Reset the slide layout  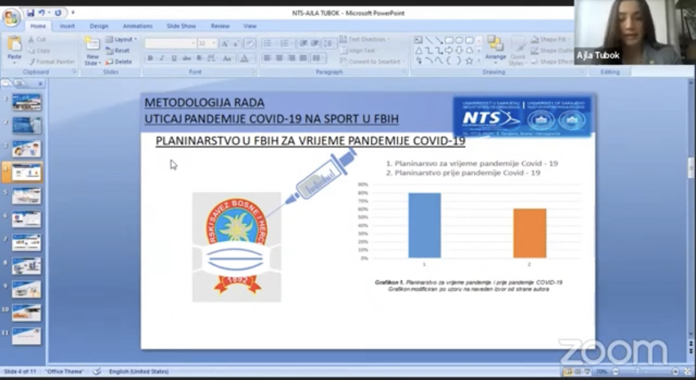[118, 51]
